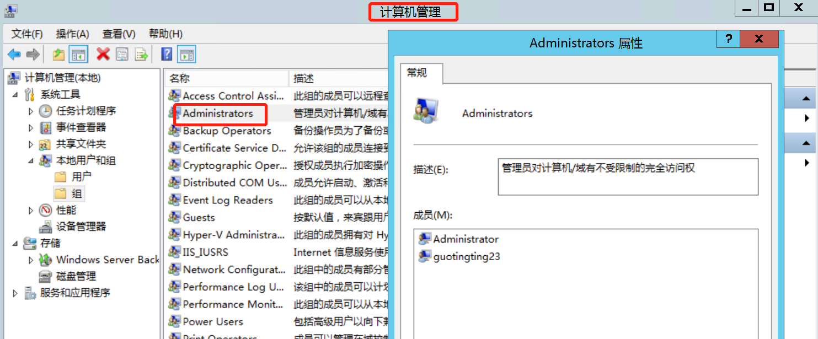
Task: Select 磁盘管理 in the storage section
Action: point(76,276)
